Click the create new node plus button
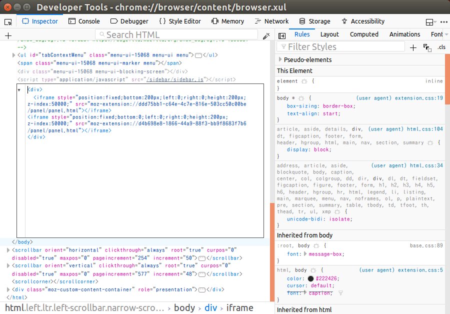 (8, 35)
